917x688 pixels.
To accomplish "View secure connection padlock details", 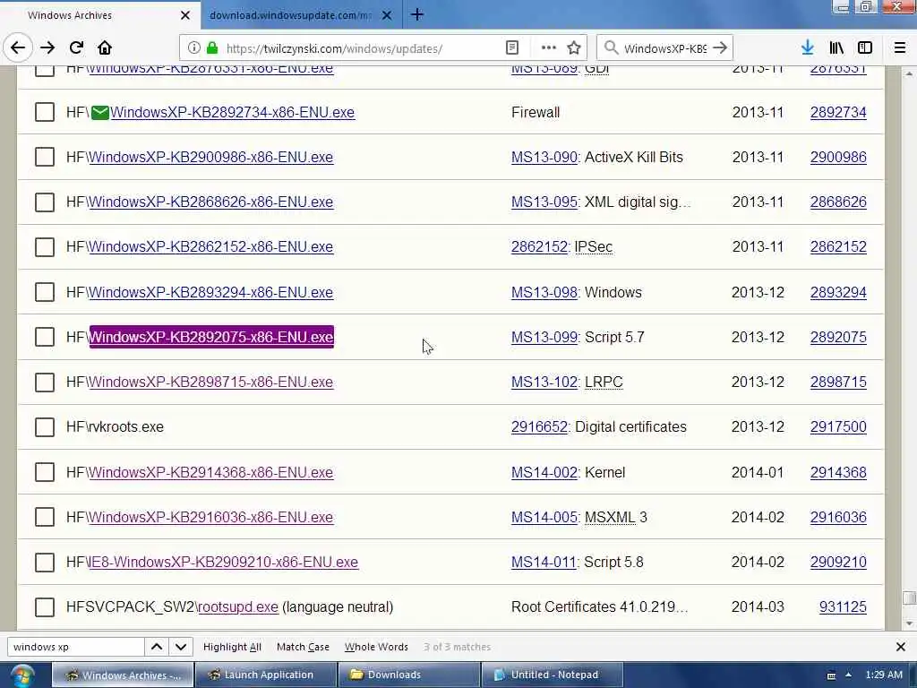I will [212, 48].
